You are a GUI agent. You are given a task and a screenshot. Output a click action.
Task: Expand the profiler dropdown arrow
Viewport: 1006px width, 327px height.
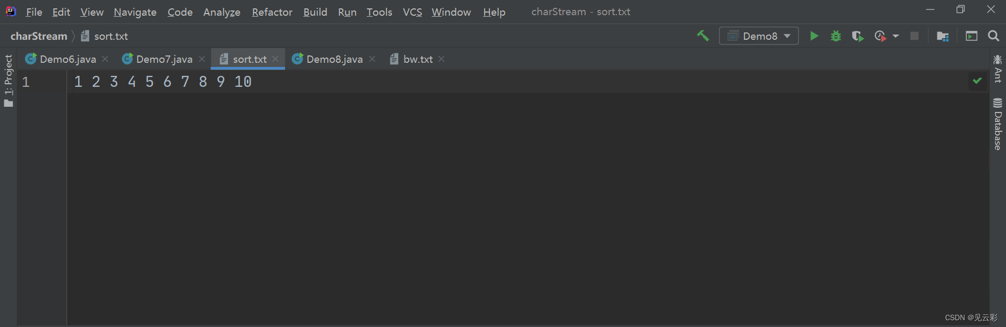(x=895, y=36)
